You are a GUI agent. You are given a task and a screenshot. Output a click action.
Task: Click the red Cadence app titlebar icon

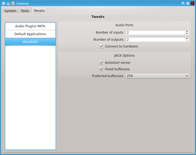coord(192,3)
